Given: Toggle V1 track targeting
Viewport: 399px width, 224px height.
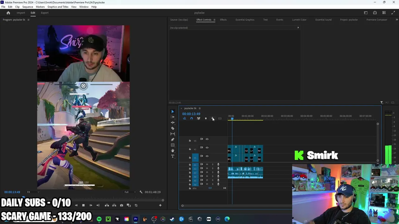Looking at the screenshot, I should click(x=195, y=158).
